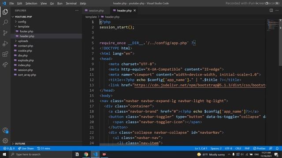Open Explorer more actions ellipsis

coord(77,11)
